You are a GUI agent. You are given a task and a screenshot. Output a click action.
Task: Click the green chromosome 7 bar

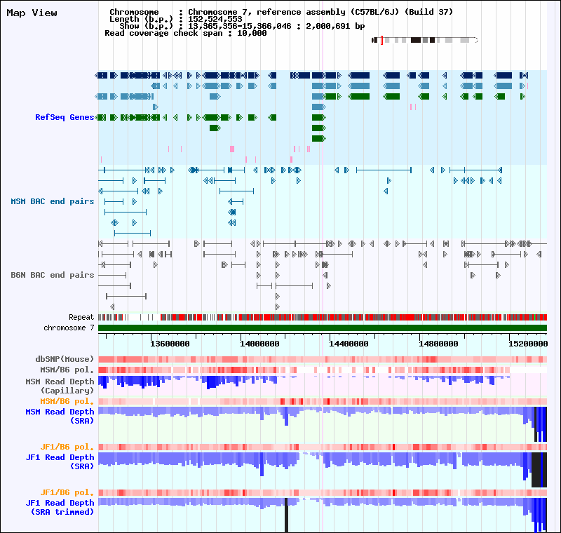pyautogui.click(x=323, y=328)
